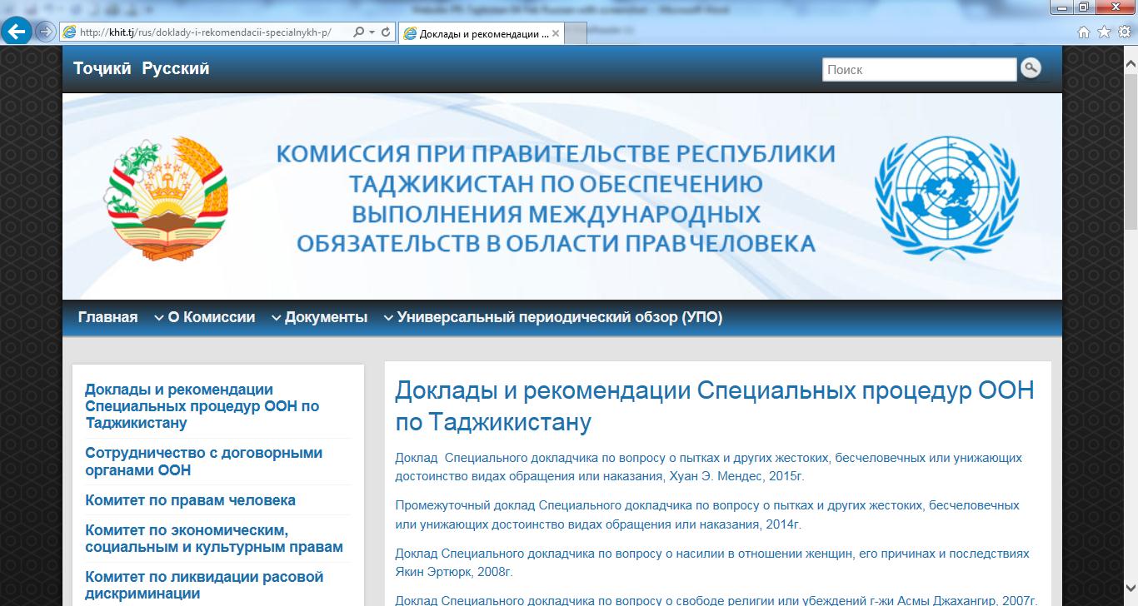Click the magnifier search icon in address bar
Screen dimensions: 1138x606
tap(358, 32)
